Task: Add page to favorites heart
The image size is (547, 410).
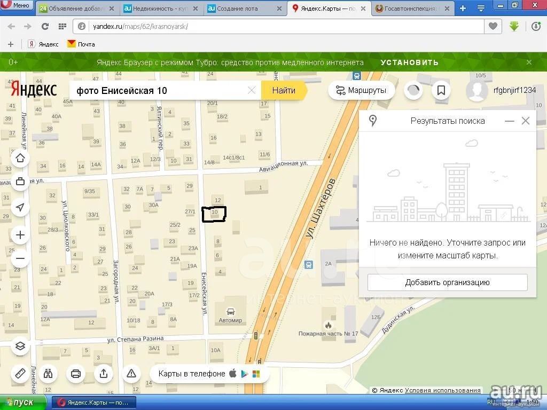Action: click(493, 26)
